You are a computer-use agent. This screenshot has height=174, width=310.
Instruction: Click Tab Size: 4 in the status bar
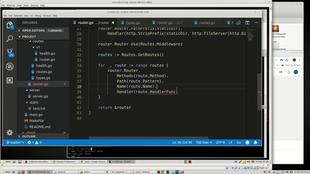coord(204,143)
